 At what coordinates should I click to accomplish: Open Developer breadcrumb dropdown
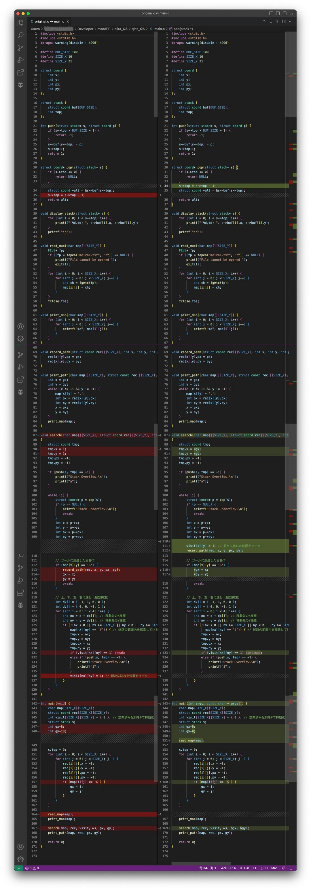tap(85, 29)
